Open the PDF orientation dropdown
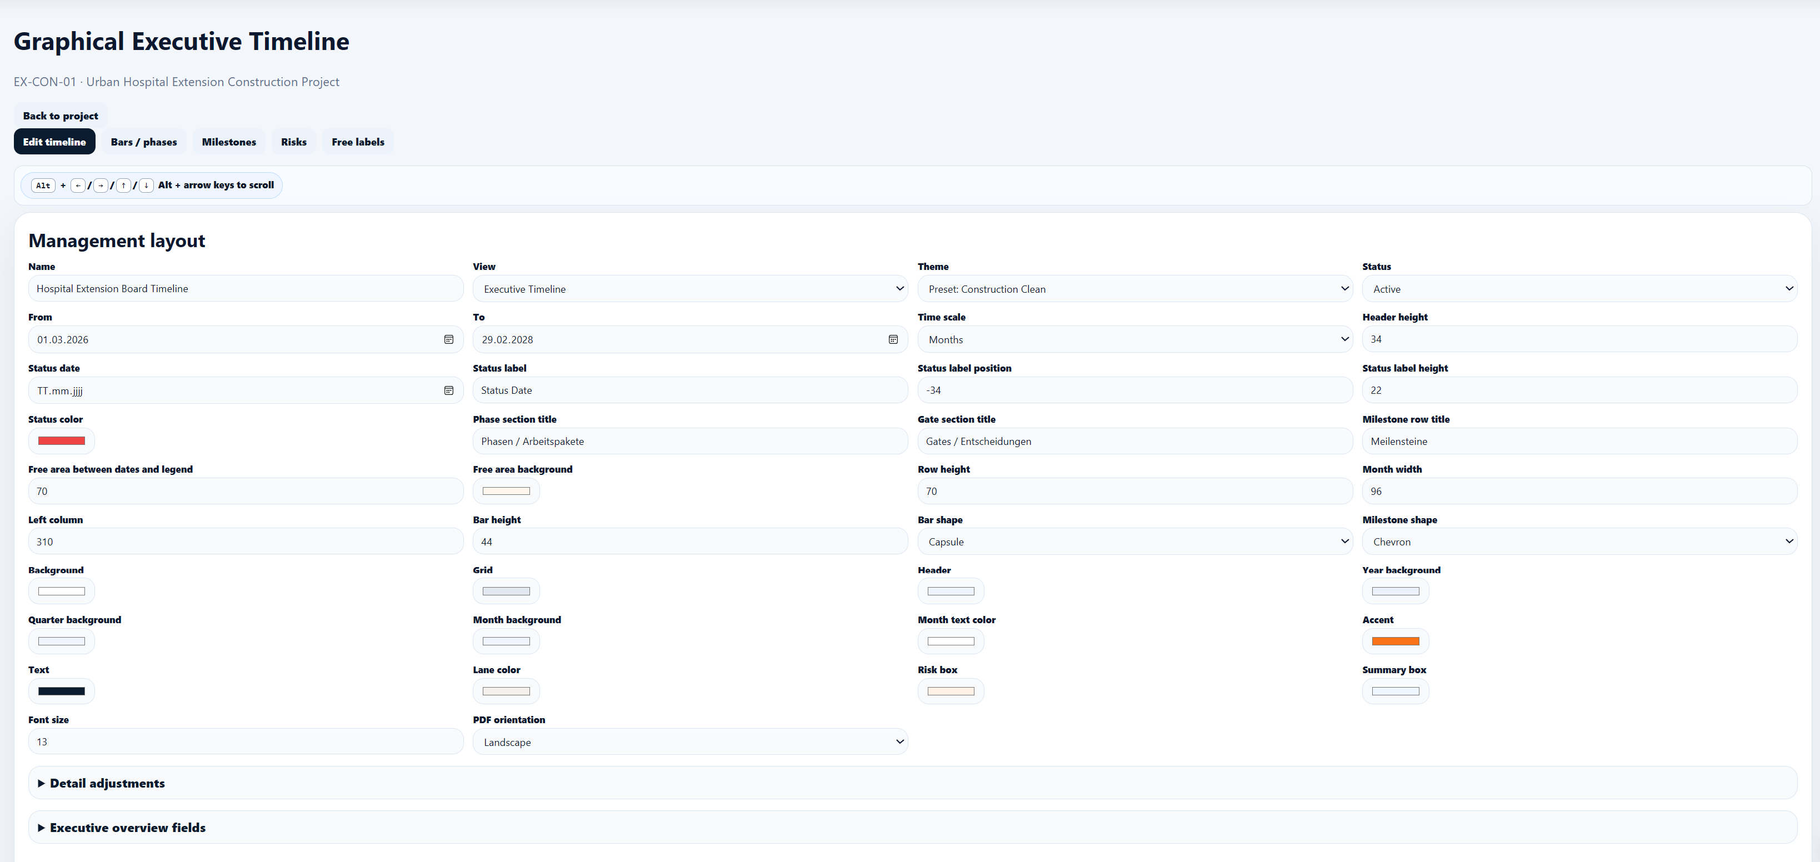 690,742
